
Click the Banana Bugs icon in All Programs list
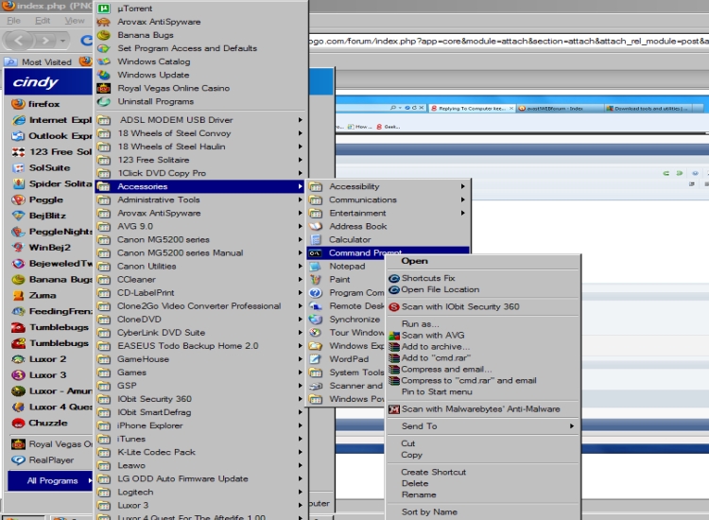point(104,35)
